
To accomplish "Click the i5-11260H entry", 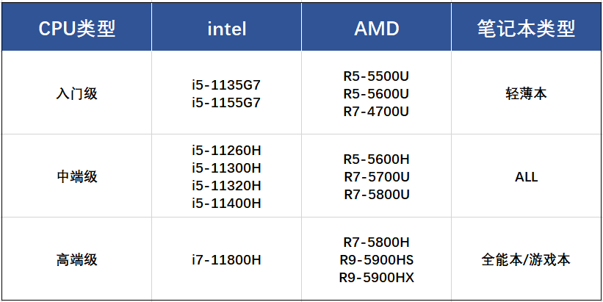I will point(226,151).
